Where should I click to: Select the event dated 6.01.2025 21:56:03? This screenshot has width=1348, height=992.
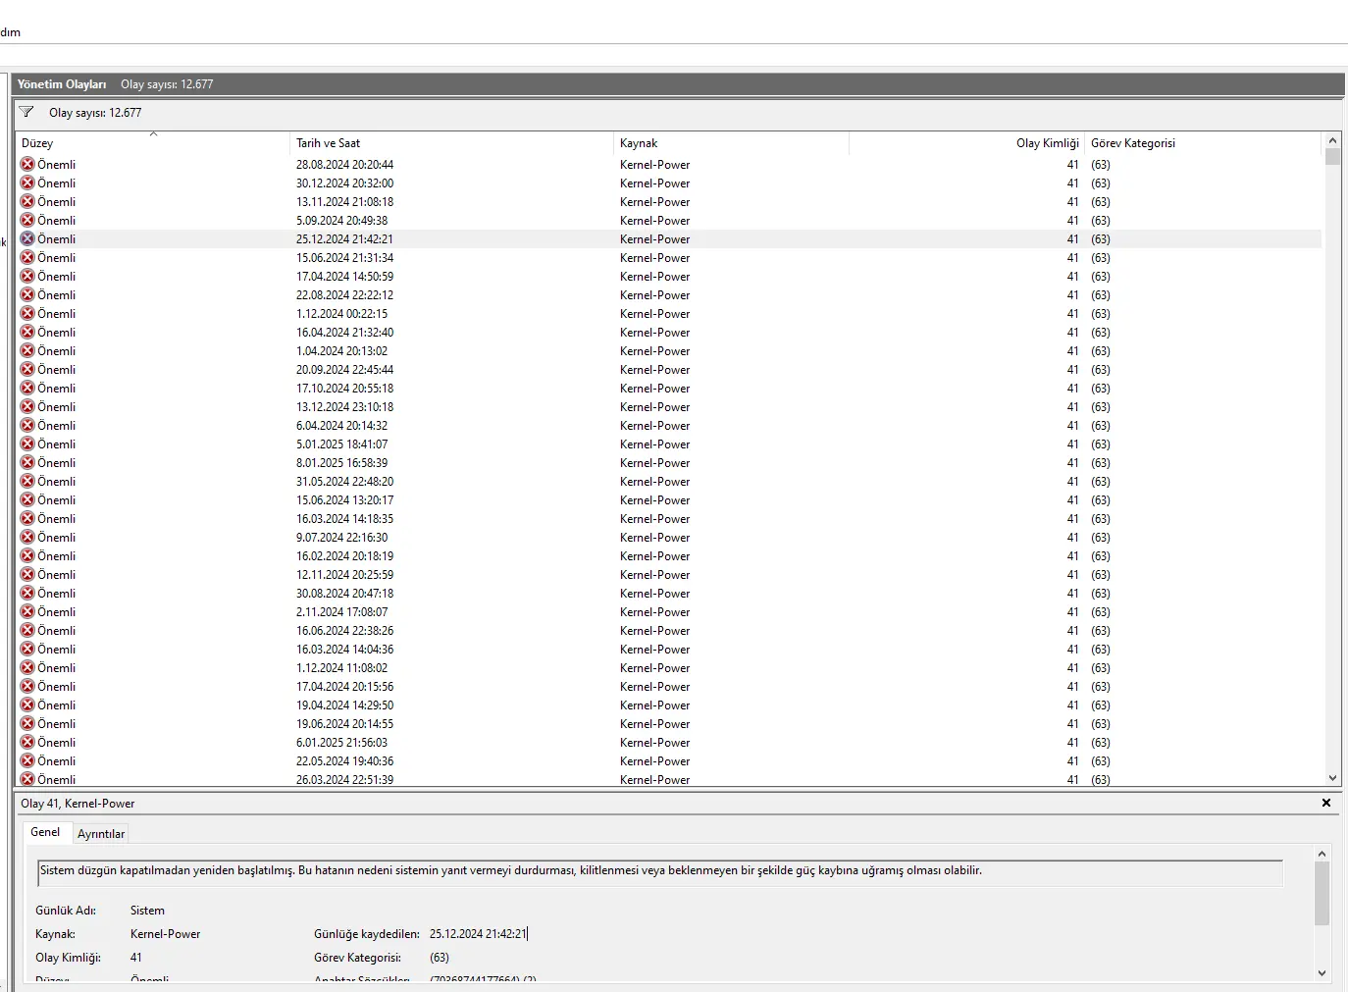[668, 742]
